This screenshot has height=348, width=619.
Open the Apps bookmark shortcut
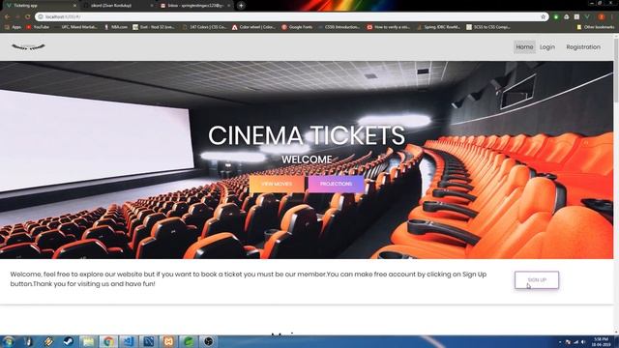pos(13,27)
